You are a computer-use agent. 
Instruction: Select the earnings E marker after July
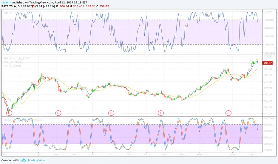(111, 113)
